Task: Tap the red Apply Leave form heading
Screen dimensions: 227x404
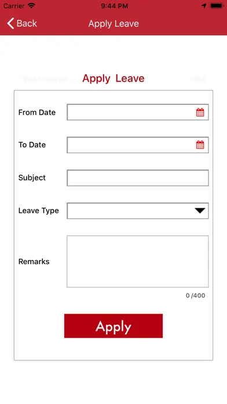Action: pyautogui.click(x=113, y=78)
